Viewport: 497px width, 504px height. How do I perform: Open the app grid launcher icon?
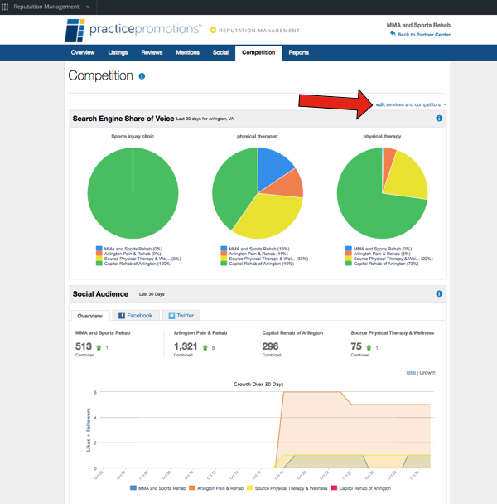tap(5, 7)
